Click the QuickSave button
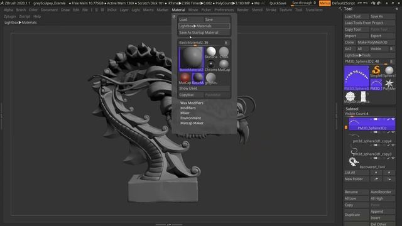The image size is (402, 226). click(278, 3)
